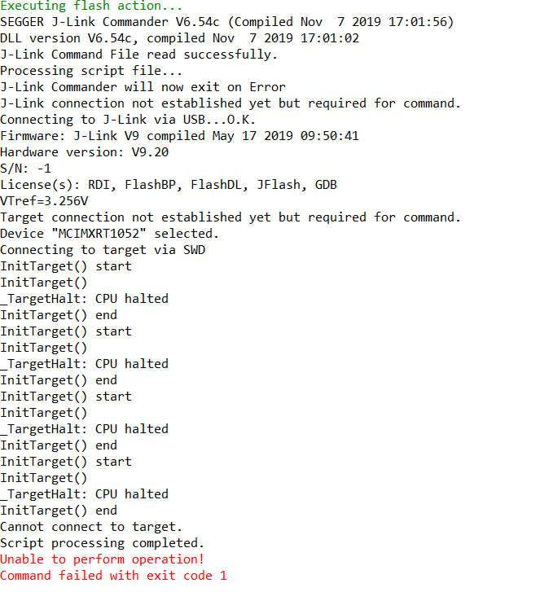Click "Connecting to J-Link via USB...O.K." line
This screenshot has width=549, height=592.
click(128, 120)
